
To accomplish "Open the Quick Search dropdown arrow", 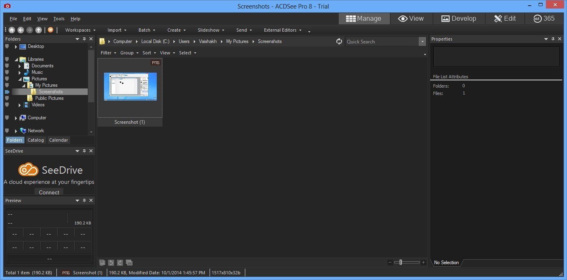I will coord(422,41).
